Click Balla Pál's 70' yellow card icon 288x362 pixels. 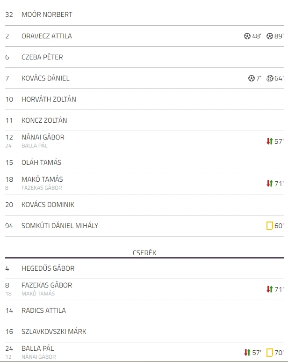point(270,353)
